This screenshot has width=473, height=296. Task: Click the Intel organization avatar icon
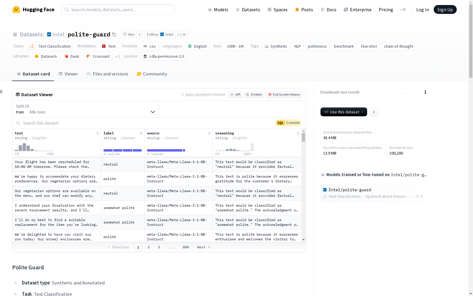(49, 34)
